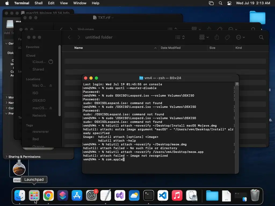Open Spotlight search in the menu bar

pos(220,3)
